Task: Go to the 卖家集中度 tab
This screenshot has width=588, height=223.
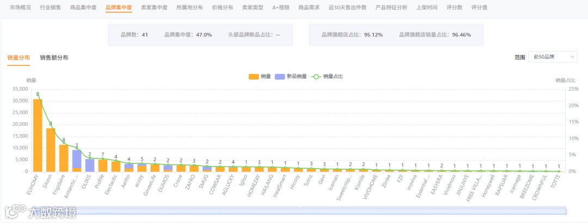Action: click(x=154, y=7)
